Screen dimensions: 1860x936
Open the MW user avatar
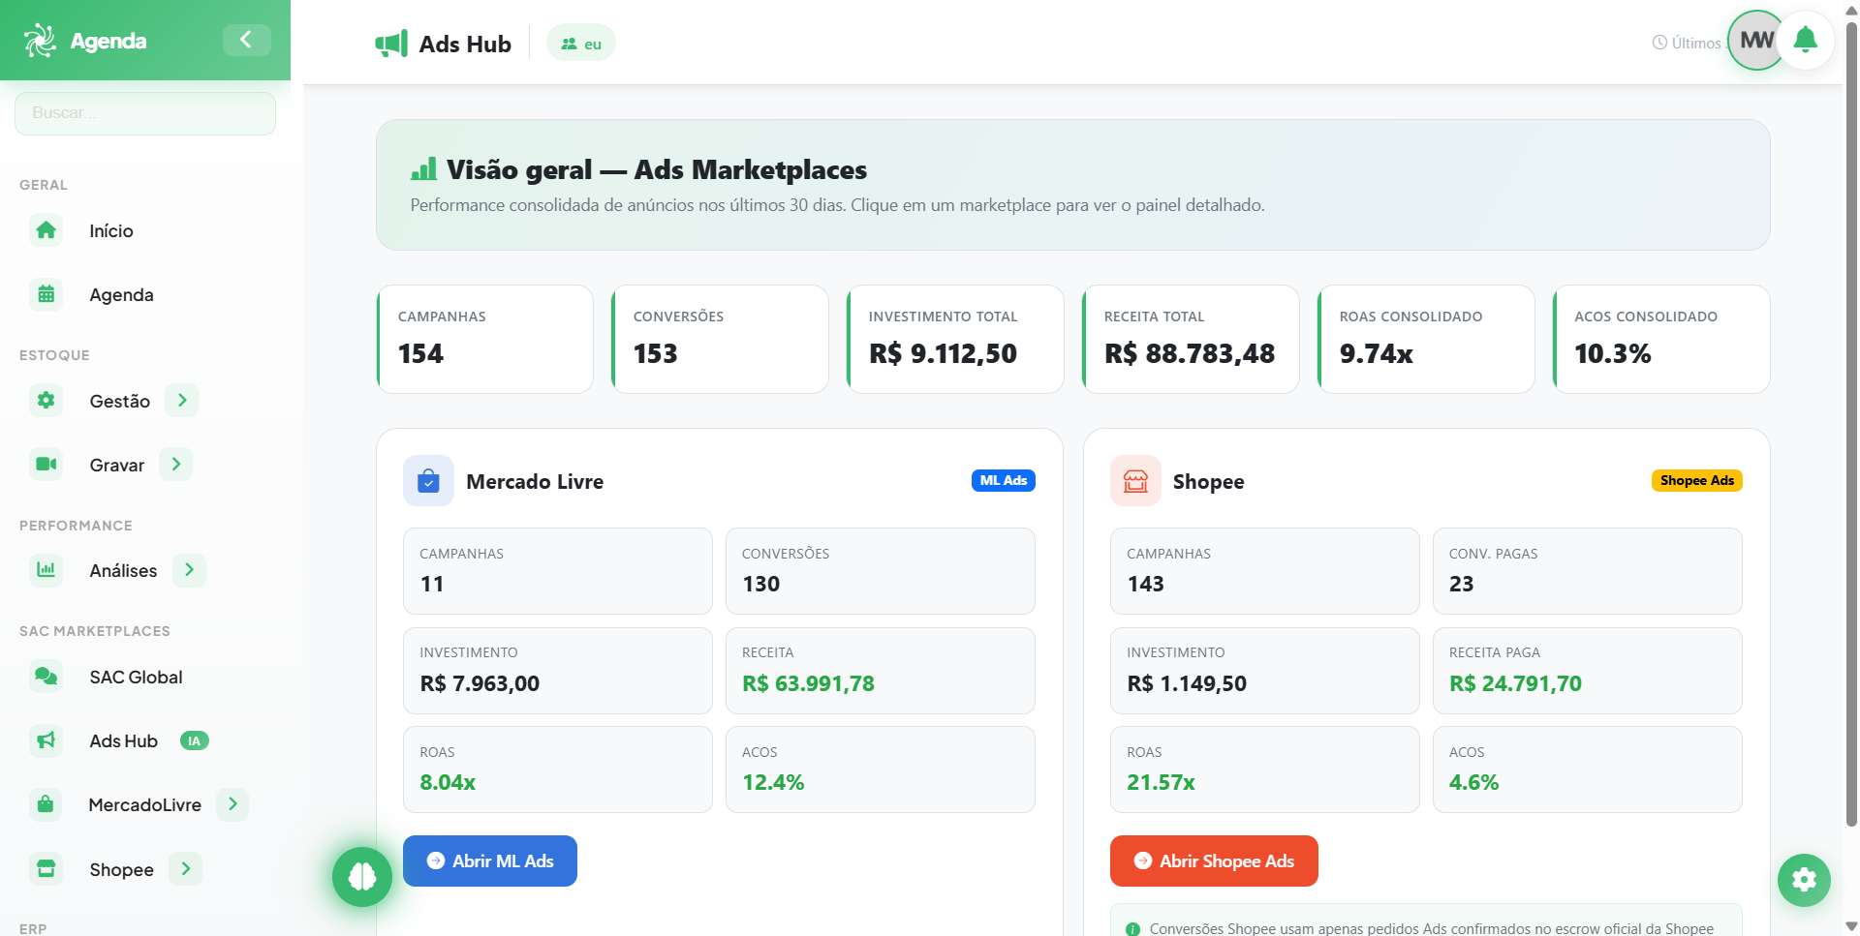coord(1756,40)
